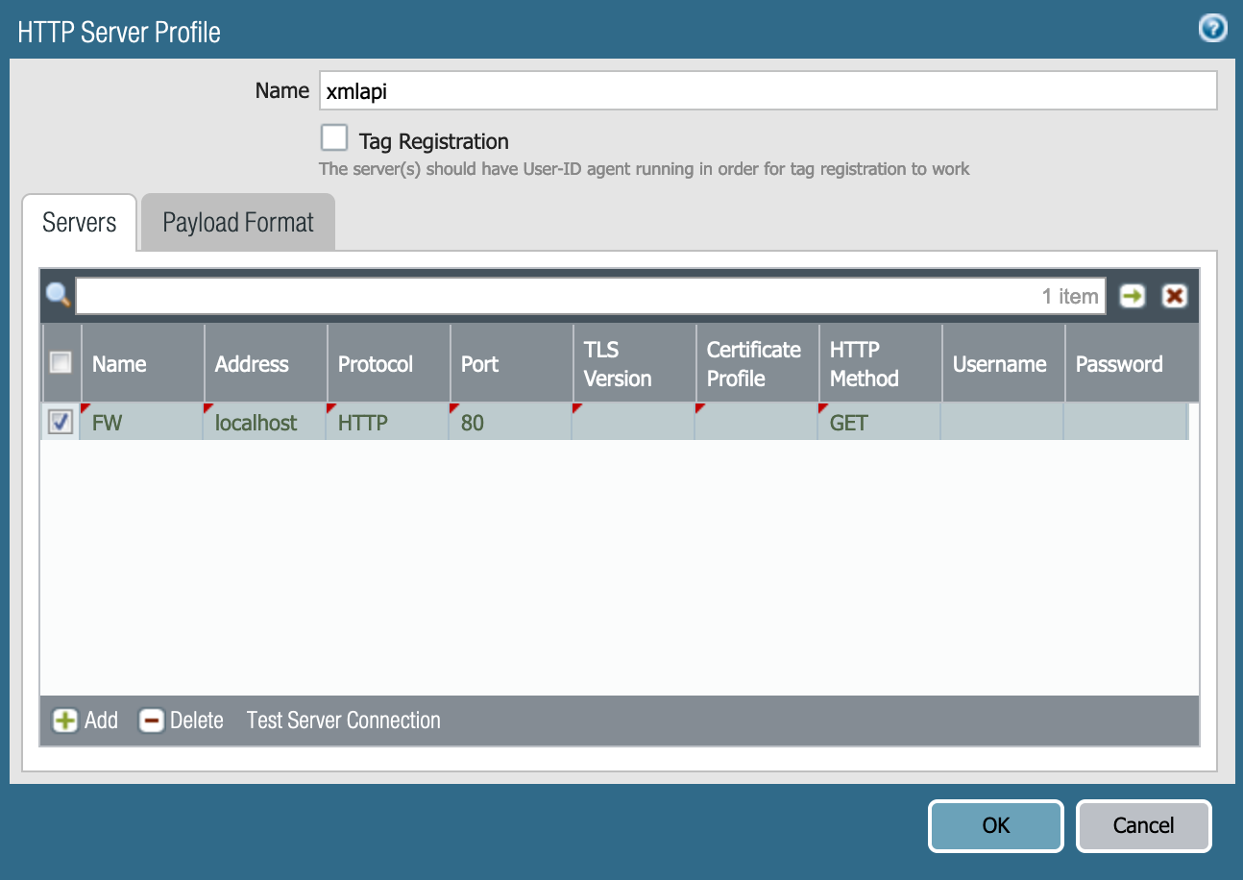Apply the filter with the green arrow icon
This screenshot has height=880, width=1243.
tap(1133, 296)
